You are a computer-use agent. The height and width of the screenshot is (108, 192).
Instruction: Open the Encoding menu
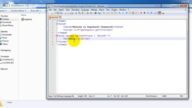(x=75, y=10)
